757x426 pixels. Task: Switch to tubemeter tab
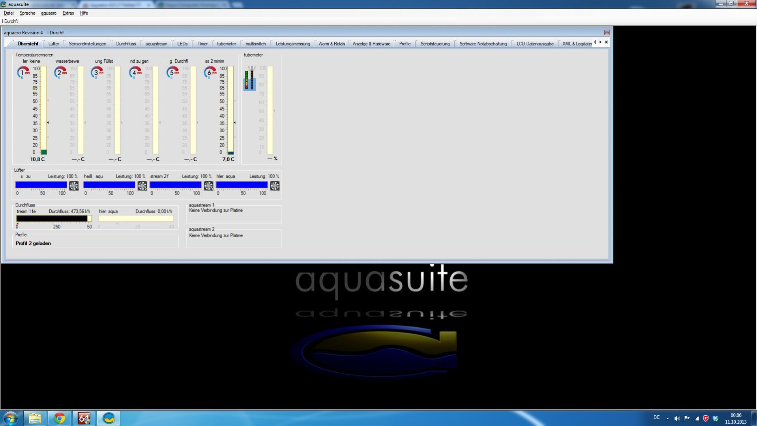(227, 44)
